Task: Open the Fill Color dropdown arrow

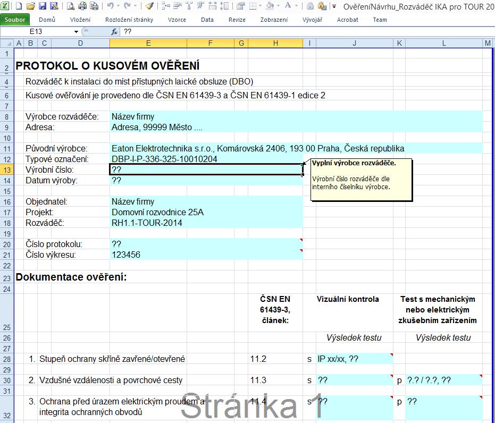Action: coord(278,6)
